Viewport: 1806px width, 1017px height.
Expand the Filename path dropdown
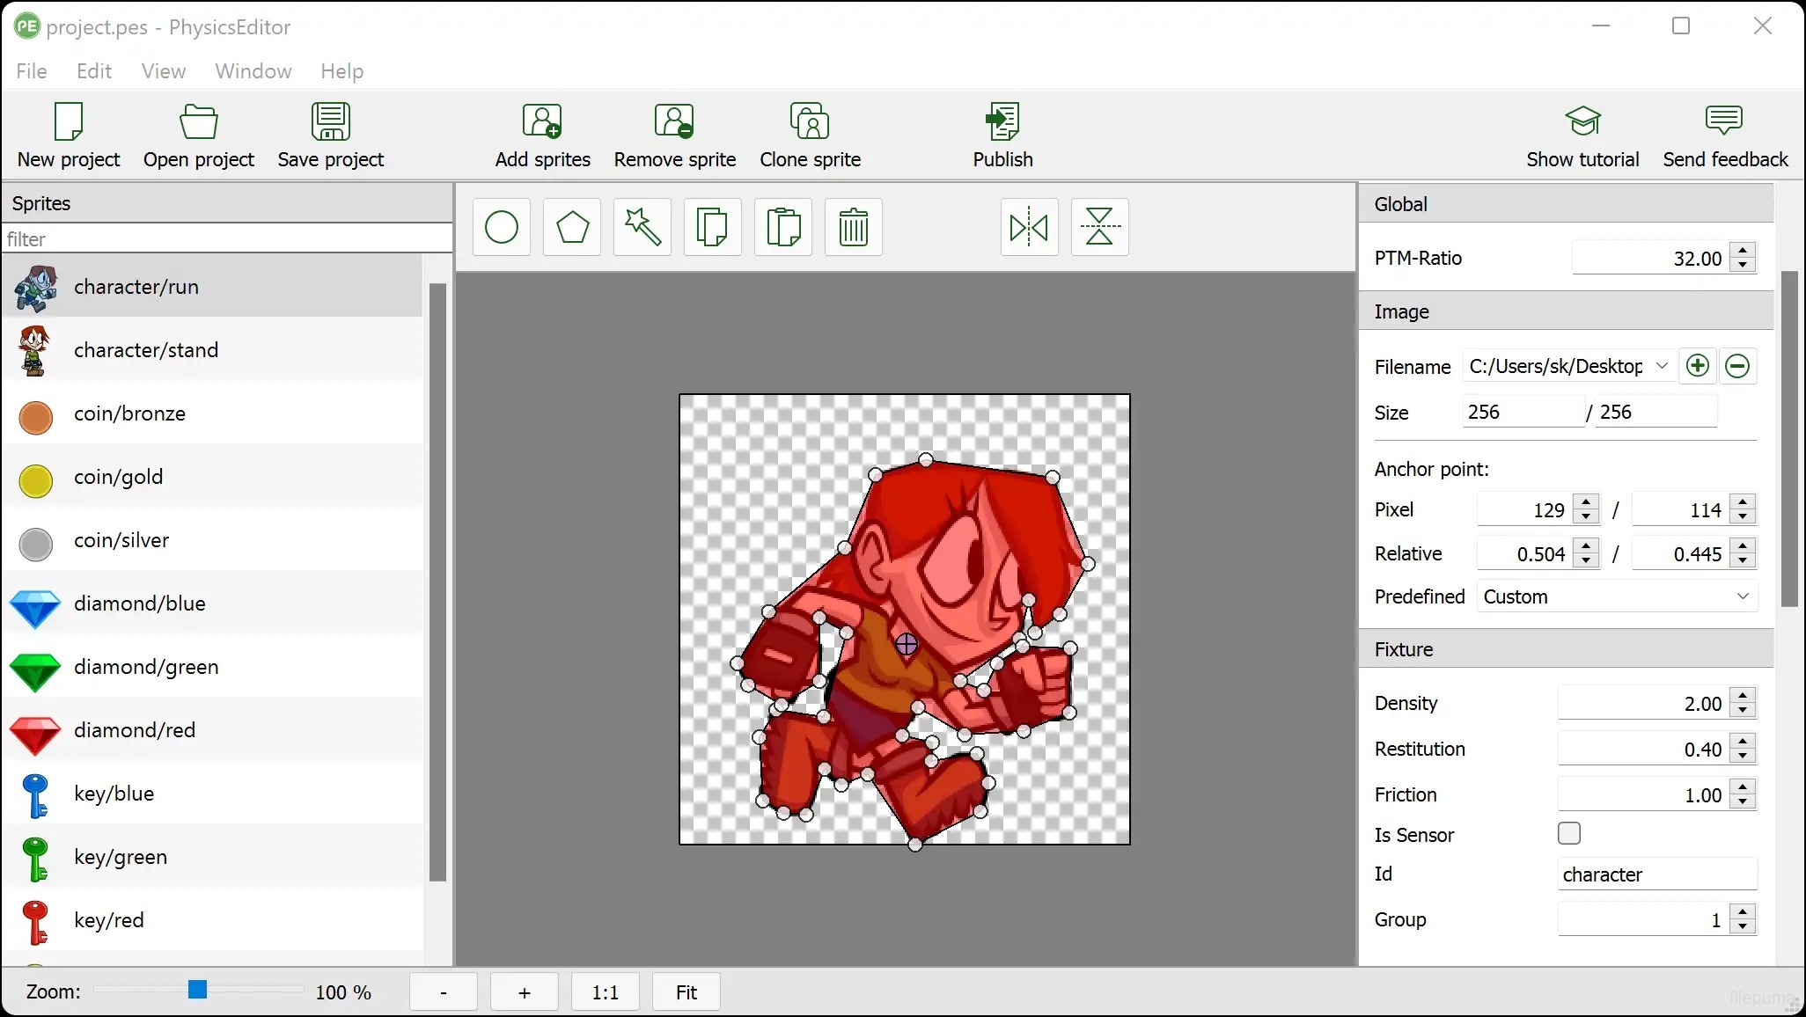pos(1662,366)
